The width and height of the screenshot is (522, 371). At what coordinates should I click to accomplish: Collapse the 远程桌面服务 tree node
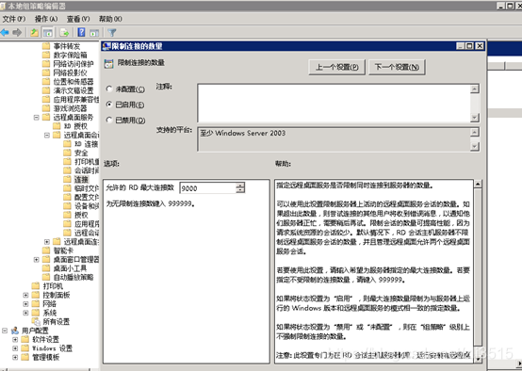pos(37,117)
